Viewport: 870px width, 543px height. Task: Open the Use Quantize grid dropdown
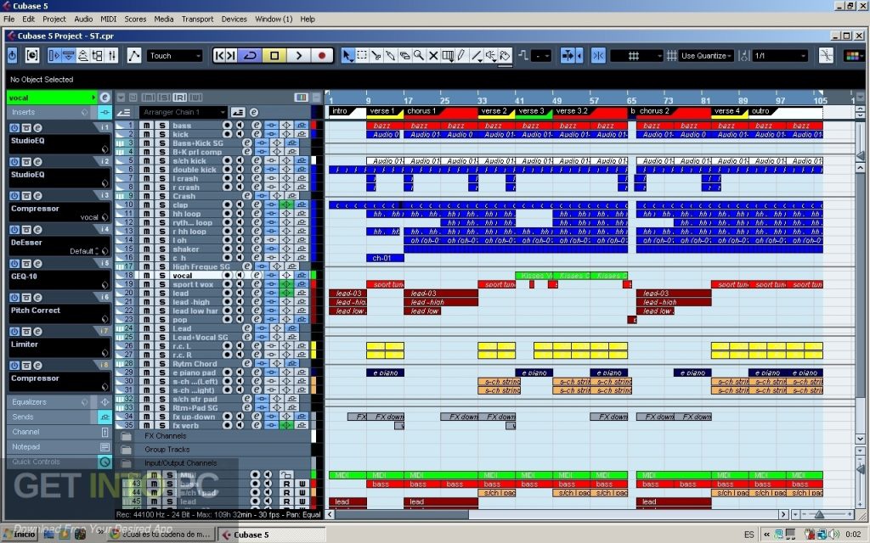pos(706,55)
